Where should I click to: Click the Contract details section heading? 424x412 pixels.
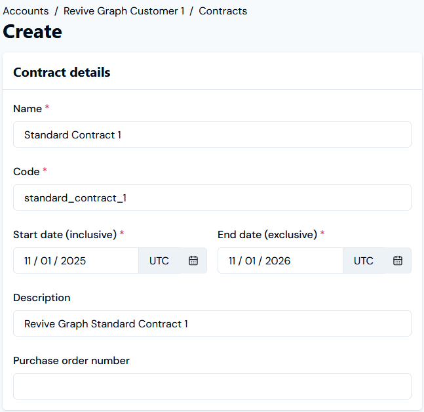(62, 72)
